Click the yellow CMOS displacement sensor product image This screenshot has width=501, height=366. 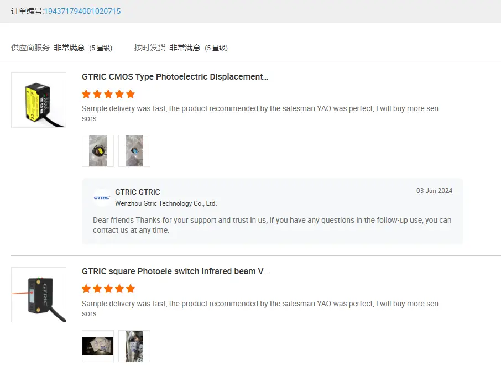(x=39, y=100)
